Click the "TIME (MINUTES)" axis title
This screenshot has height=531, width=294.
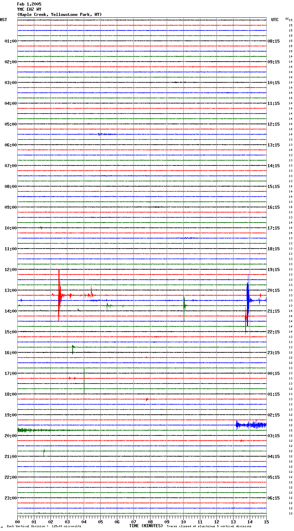tap(146, 526)
